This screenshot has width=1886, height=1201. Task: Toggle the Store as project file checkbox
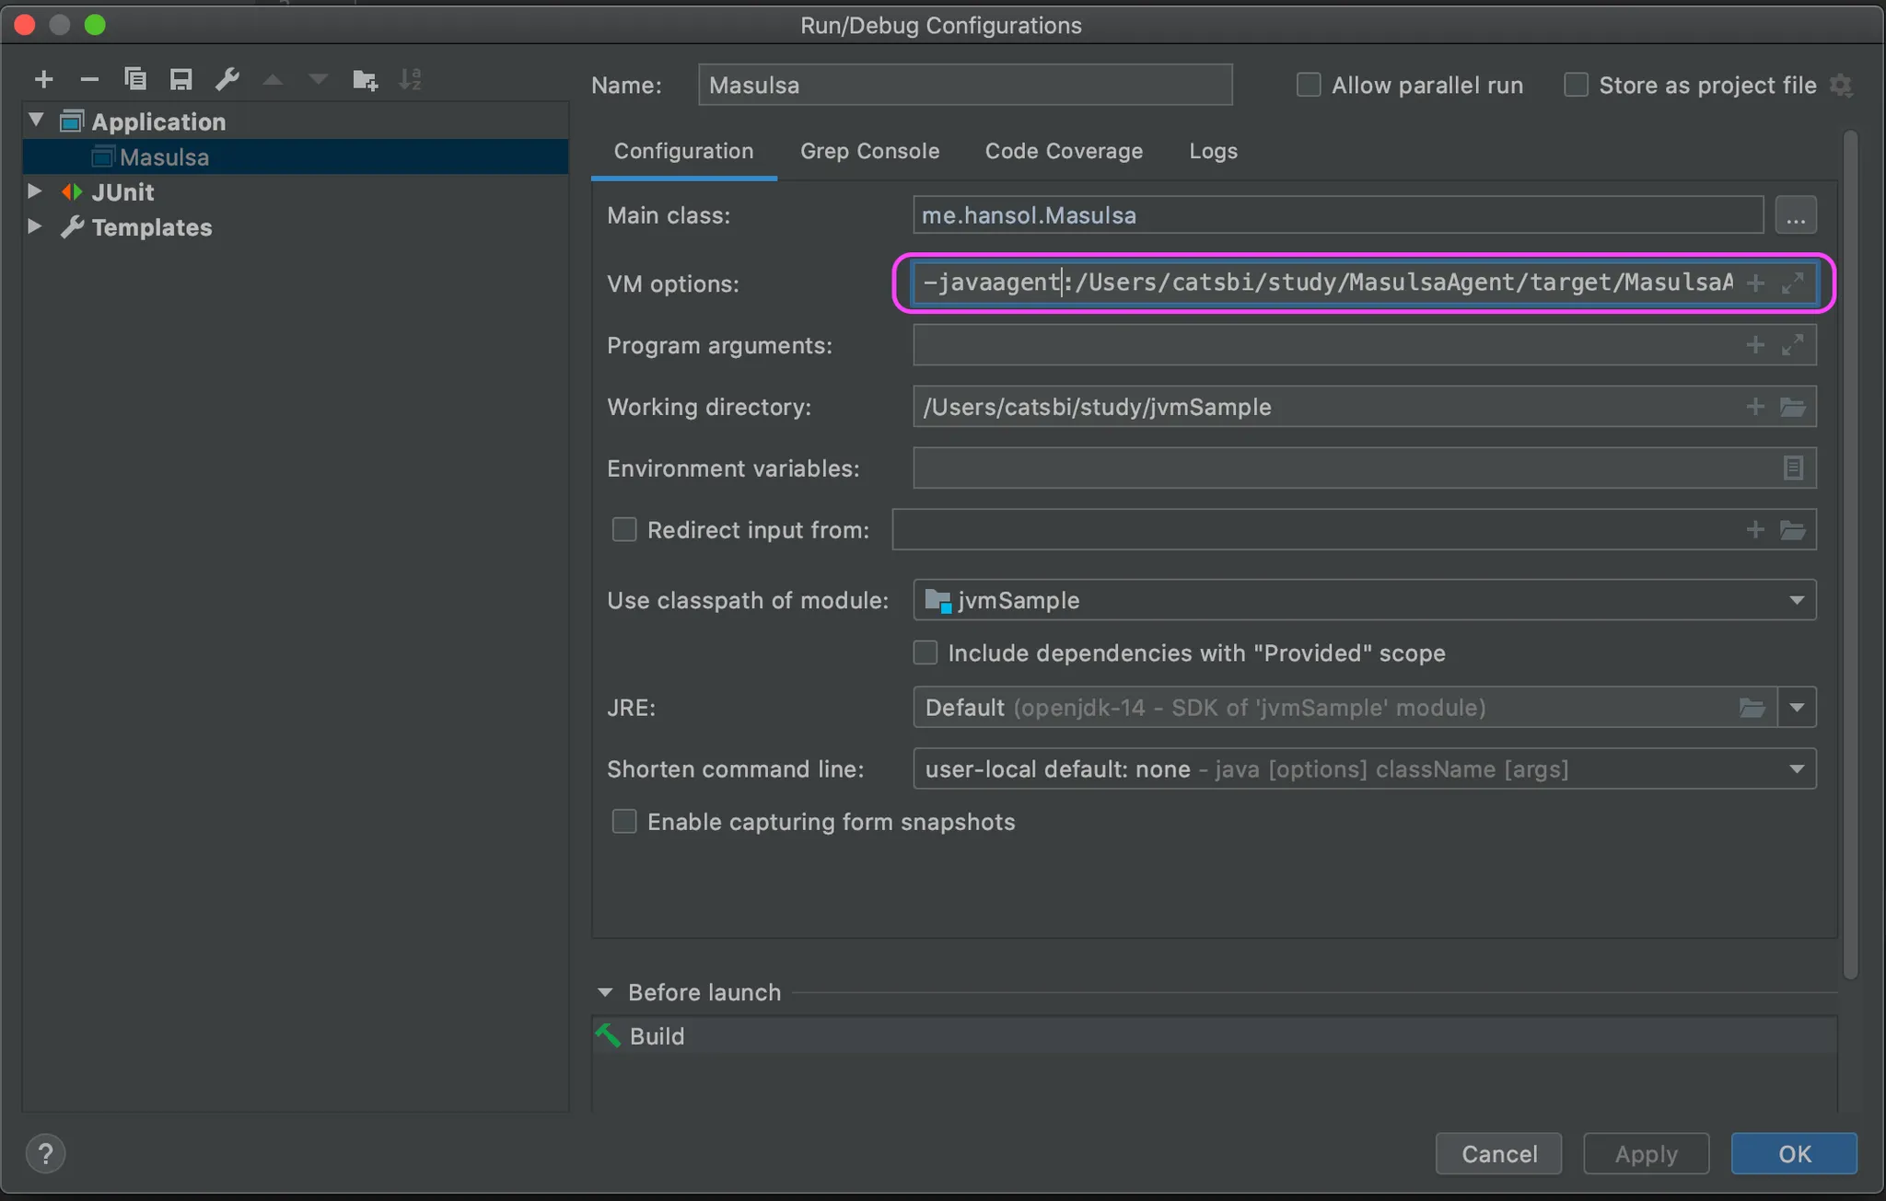1576,86
